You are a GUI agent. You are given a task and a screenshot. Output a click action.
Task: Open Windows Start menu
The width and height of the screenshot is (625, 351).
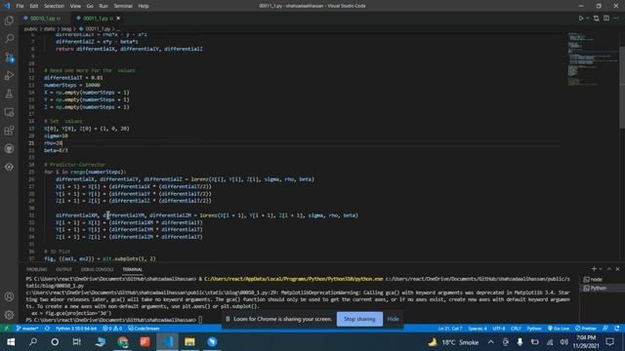[x=11, y=342]
